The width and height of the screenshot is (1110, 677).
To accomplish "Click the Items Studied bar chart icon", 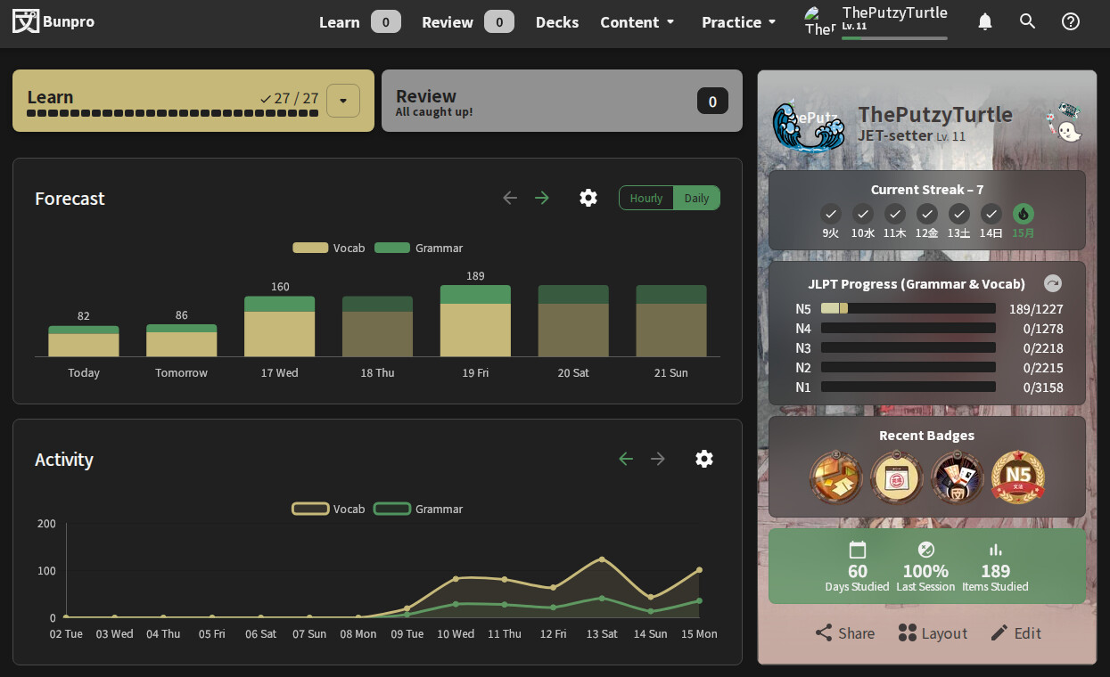I will pos(996,550).
